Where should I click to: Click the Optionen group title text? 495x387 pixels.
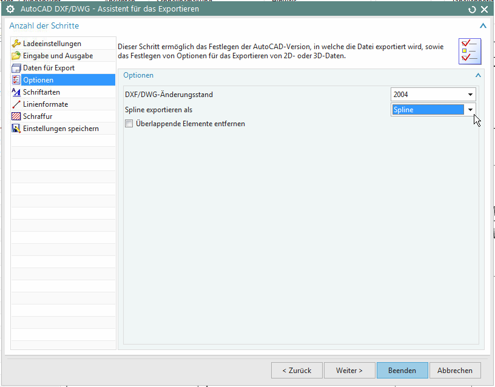[x=138, y=75]
